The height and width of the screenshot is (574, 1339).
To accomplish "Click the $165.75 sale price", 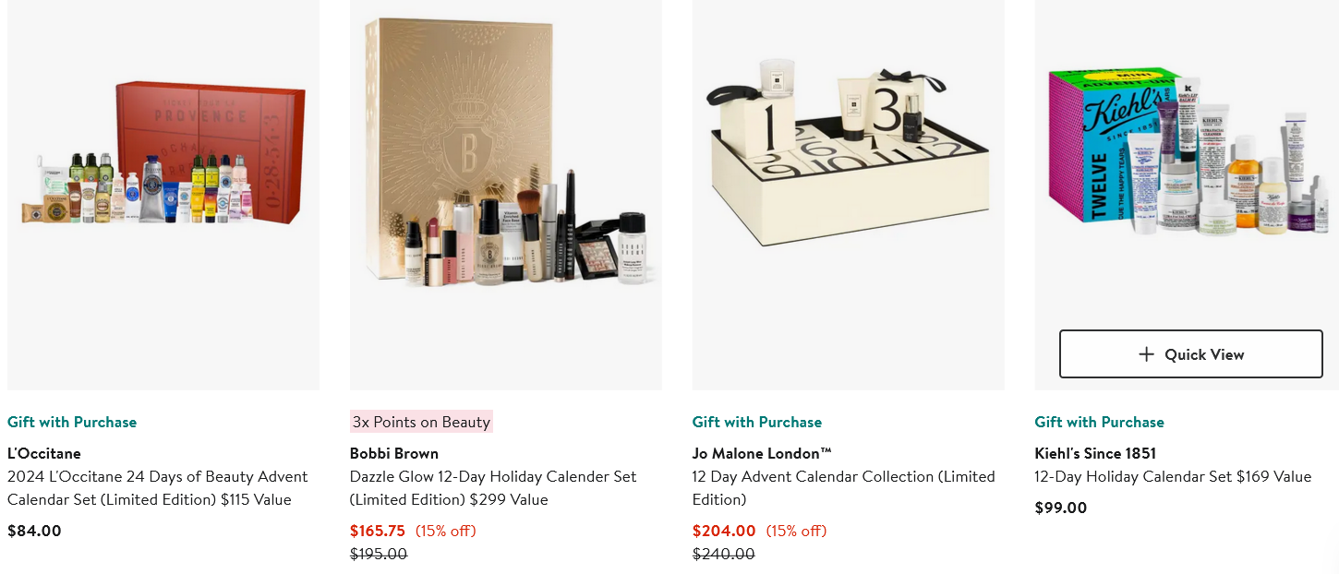I will coord(378,531).
